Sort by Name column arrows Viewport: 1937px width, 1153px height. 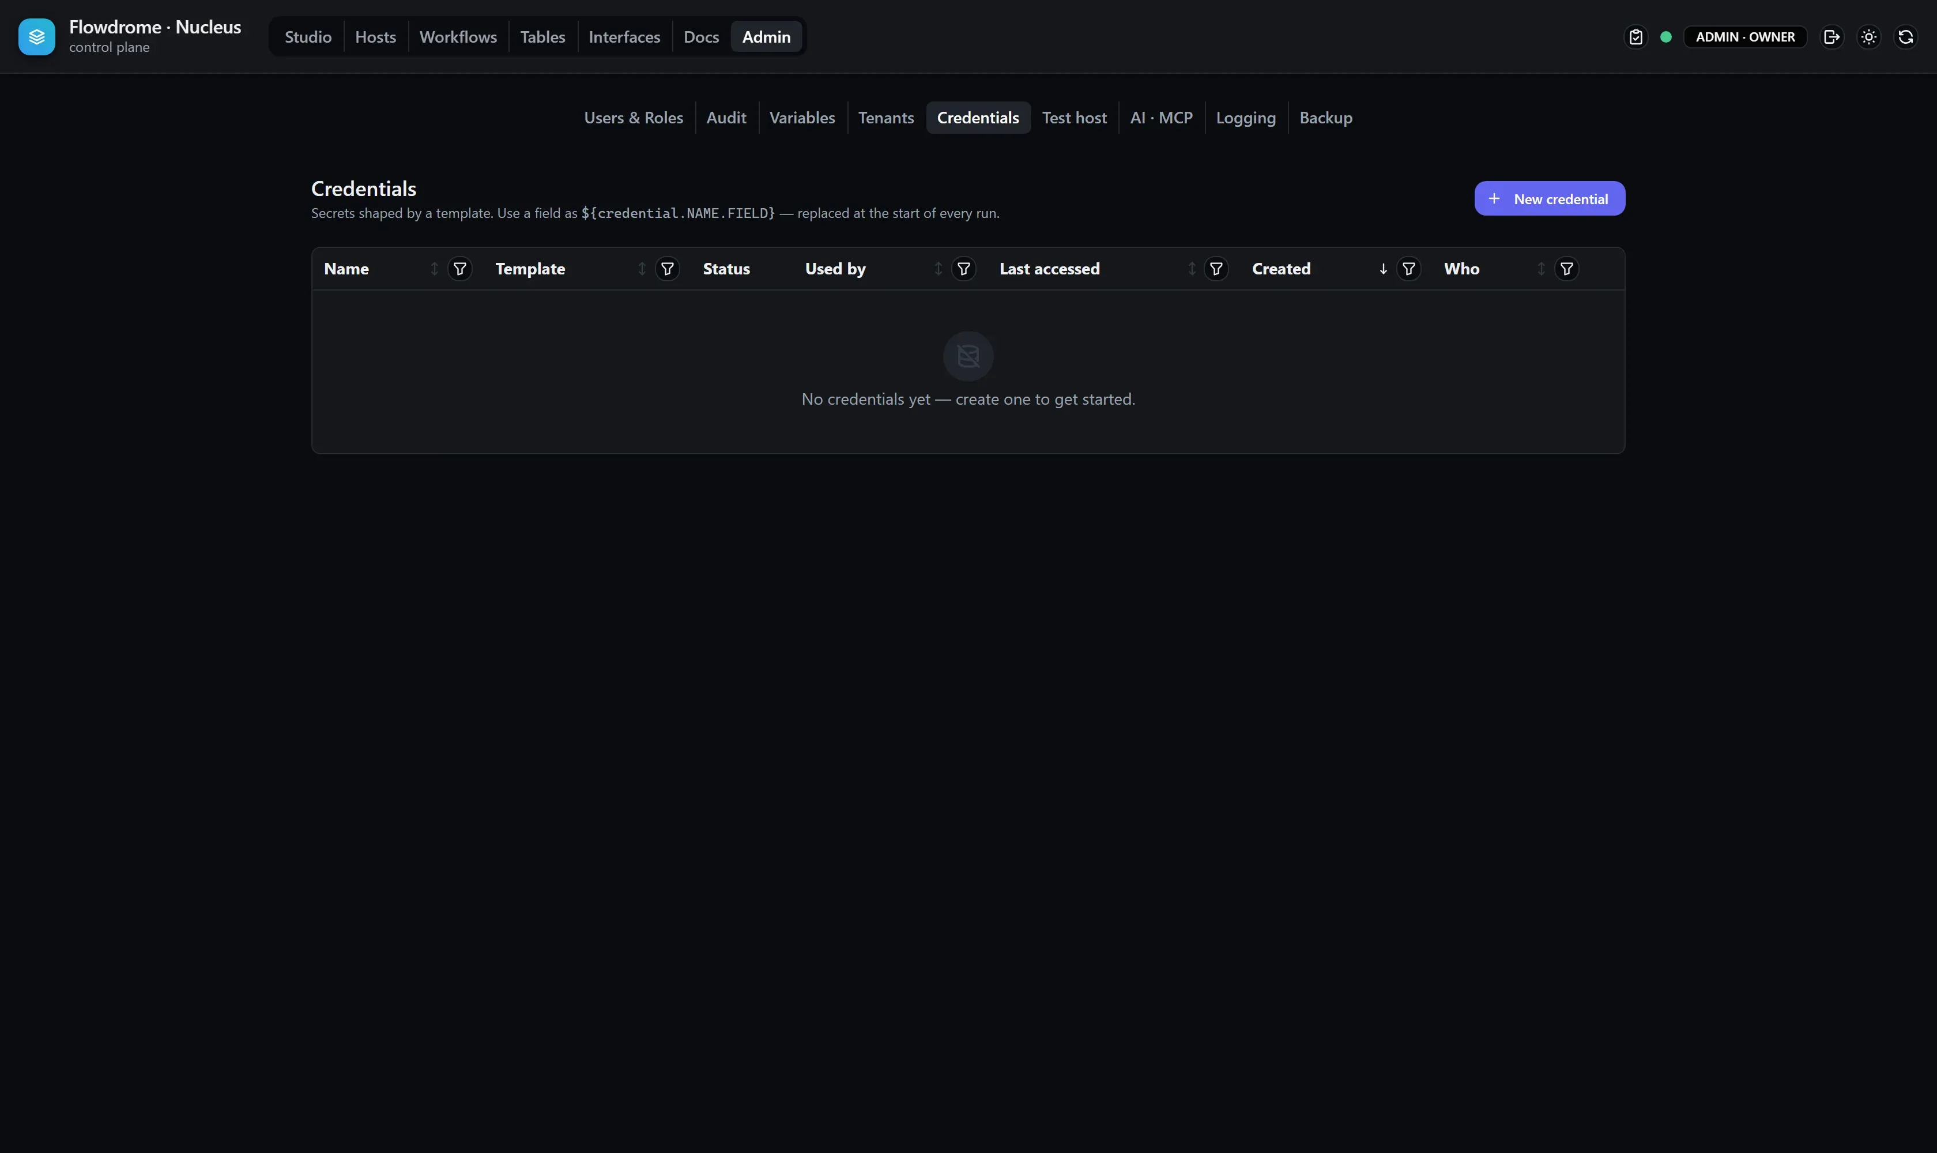(x=434, y=269)
